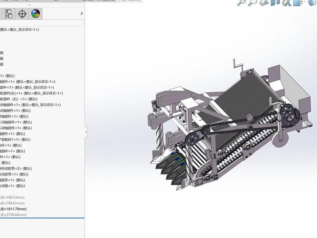Toggle the Section View tool

(275, 2)
